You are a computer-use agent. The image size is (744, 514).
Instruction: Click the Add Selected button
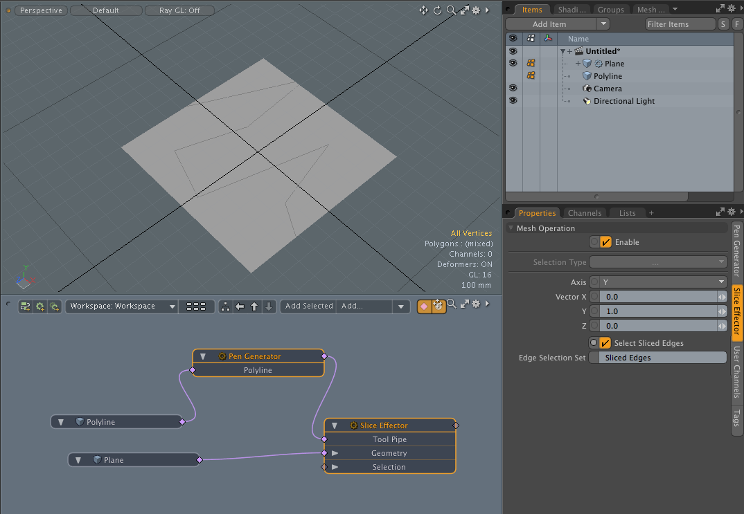click(x=308, y=306)
